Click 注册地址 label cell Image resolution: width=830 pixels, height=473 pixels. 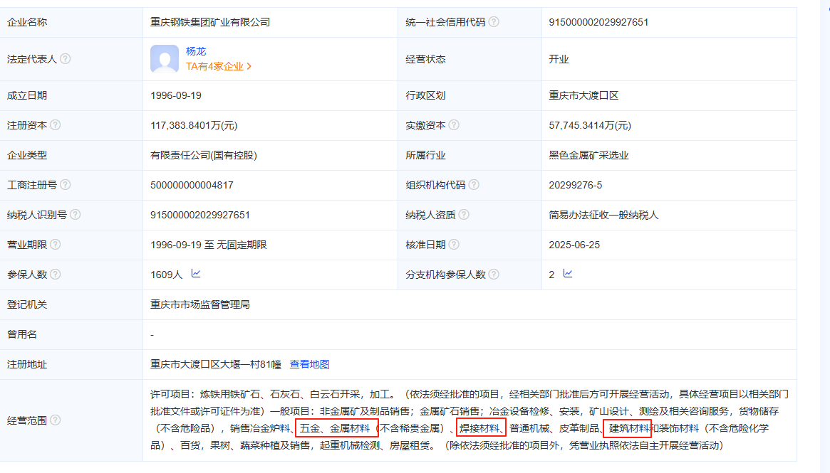[71, 364]
